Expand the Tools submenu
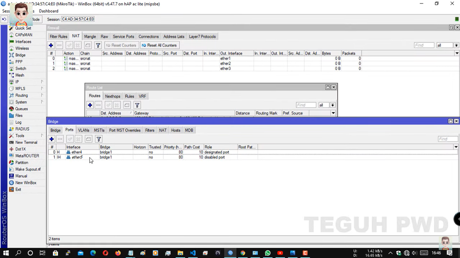460x258 pixels. point(42,135)
